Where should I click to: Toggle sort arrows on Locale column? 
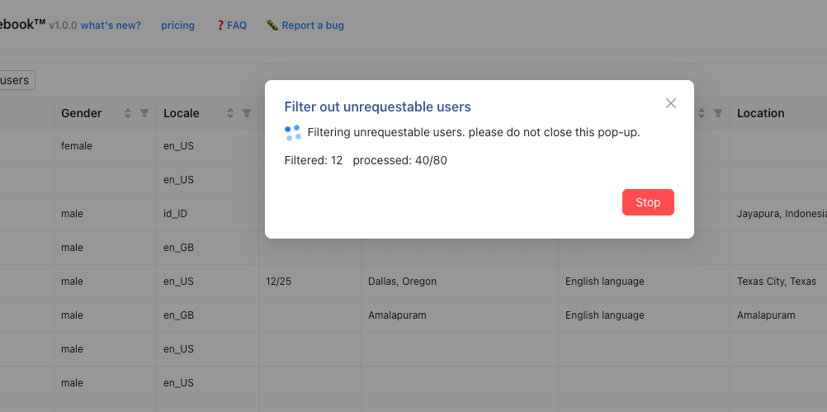coord(230,113)
